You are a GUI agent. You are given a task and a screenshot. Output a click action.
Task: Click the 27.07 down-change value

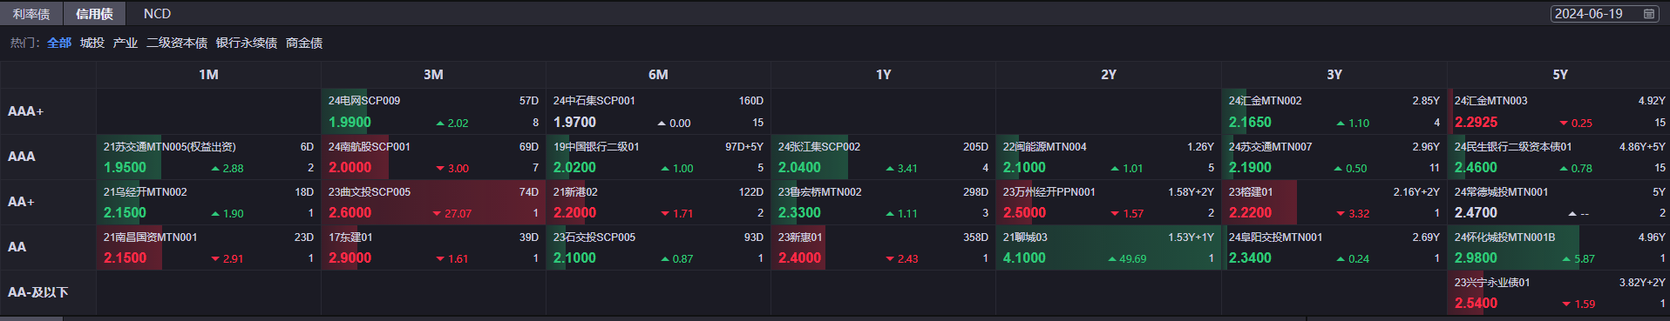[458, 214]
